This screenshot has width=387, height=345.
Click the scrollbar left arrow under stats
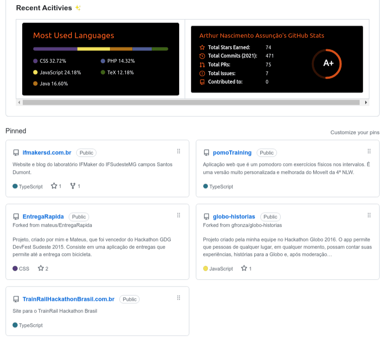coord(19,102)
